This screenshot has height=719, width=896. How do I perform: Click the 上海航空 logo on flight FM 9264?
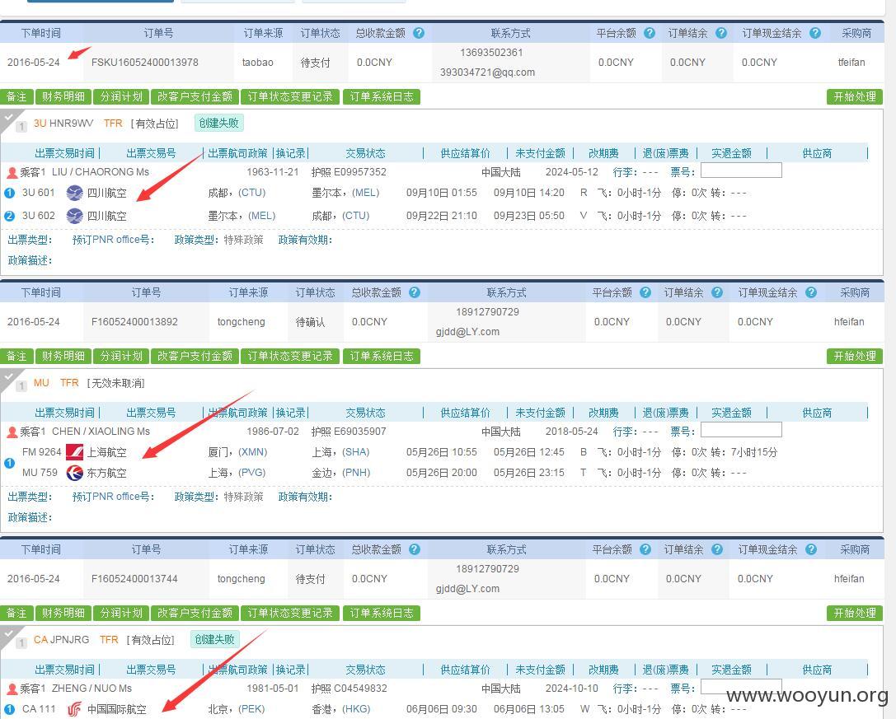[74, 452]
